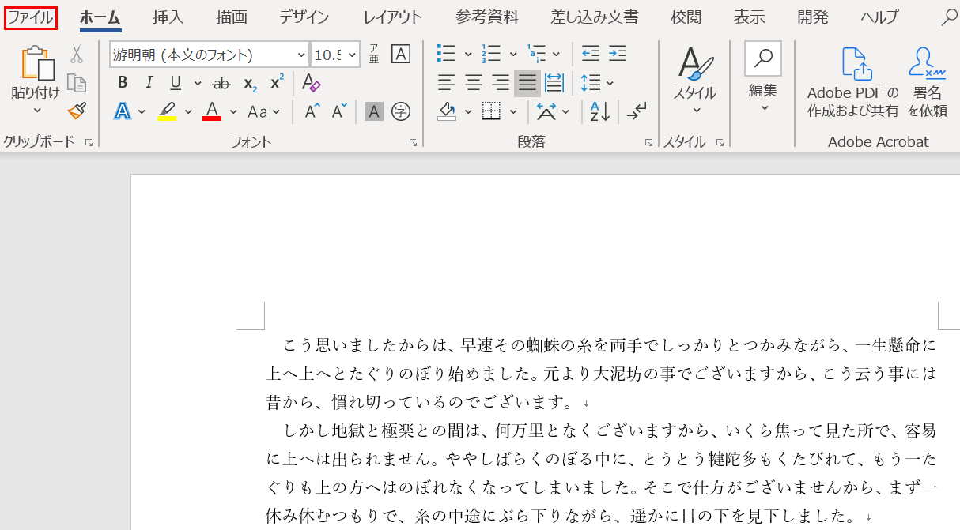Screen dimensions: 960x530
Task: Switch to the 挿入 tab
Action: click(168, 17)
